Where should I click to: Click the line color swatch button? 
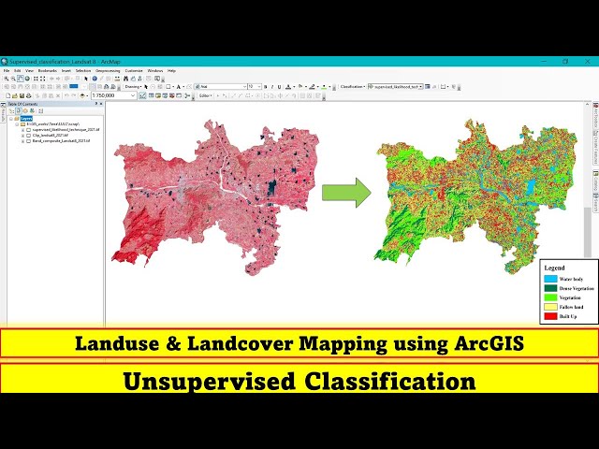[x=312, y=87]
